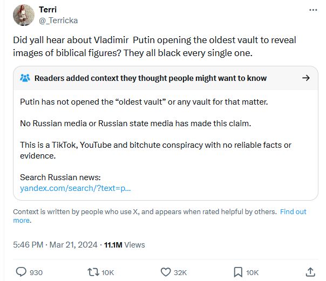Viewport: 326px width, 281px height.
Task: Open the yandex.com search link
Action: (x=75, y=188)
